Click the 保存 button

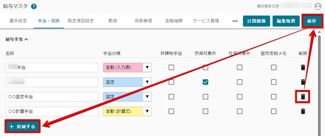312,21
